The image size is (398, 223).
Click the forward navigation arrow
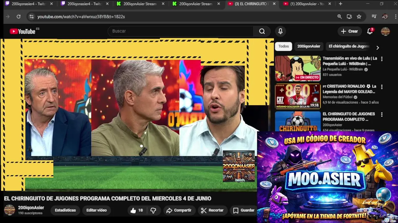(x=8, y=17)
